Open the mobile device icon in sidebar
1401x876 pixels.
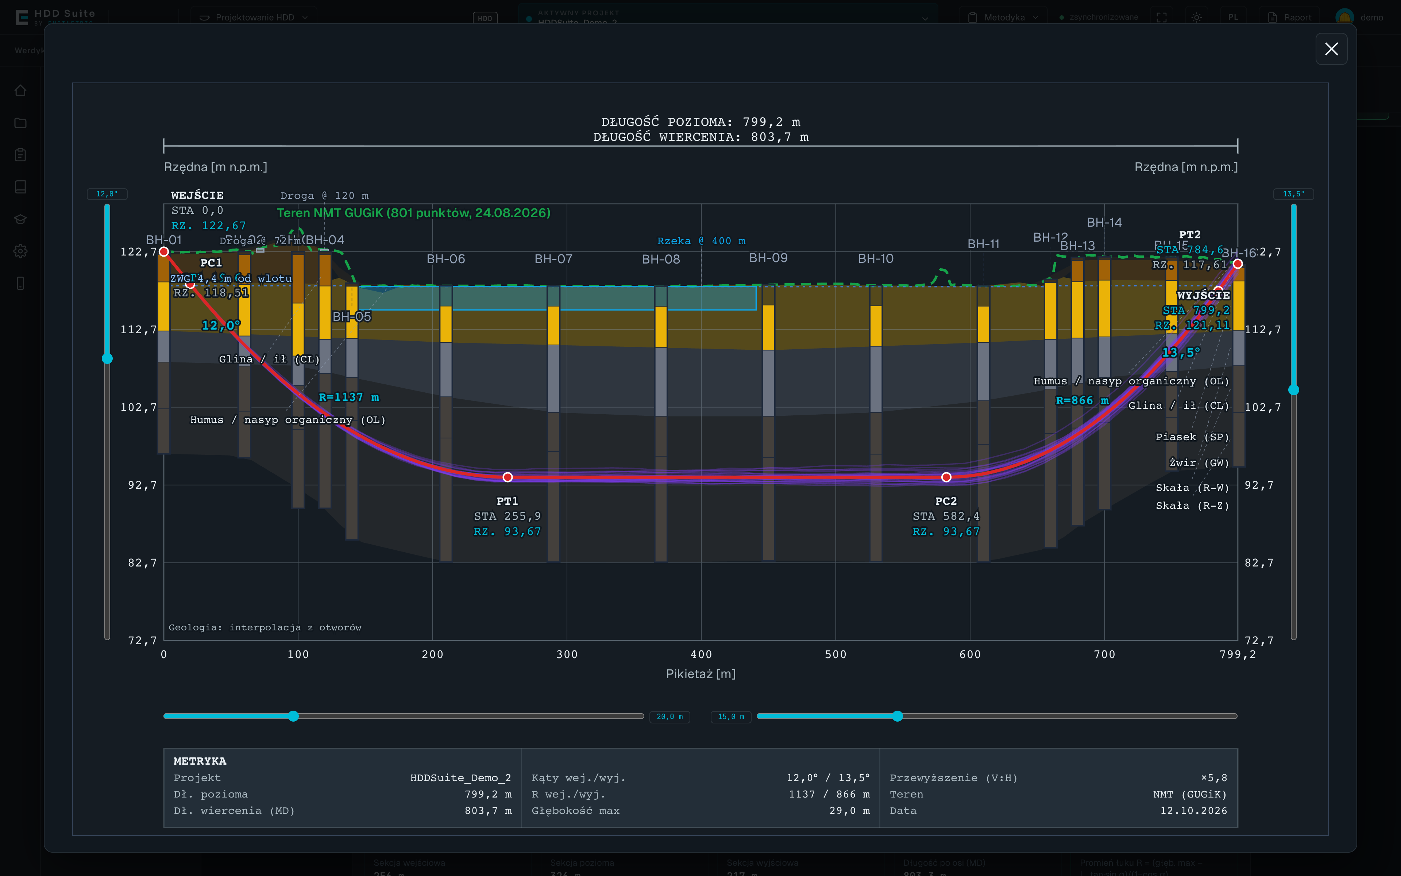(x=20, y=283)
